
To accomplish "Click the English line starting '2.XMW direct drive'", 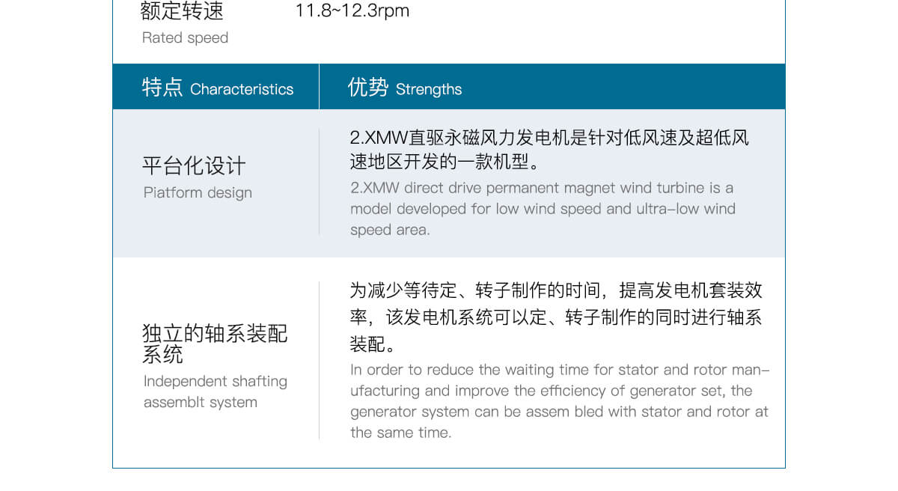I will click(542, 187).
